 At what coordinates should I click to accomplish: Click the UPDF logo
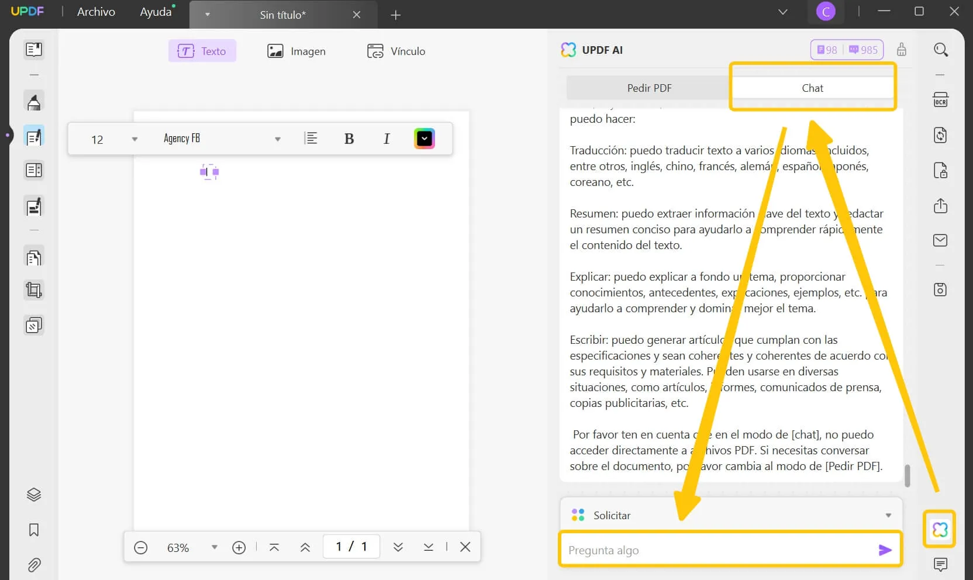[27, 11]
